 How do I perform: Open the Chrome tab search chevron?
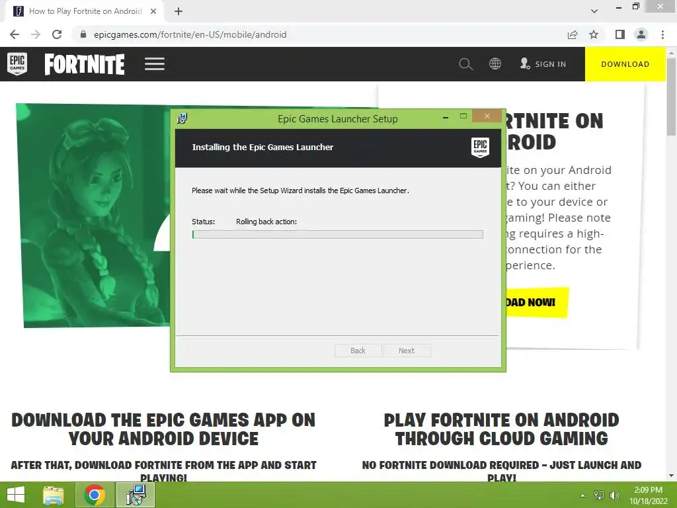click(594, 11)
